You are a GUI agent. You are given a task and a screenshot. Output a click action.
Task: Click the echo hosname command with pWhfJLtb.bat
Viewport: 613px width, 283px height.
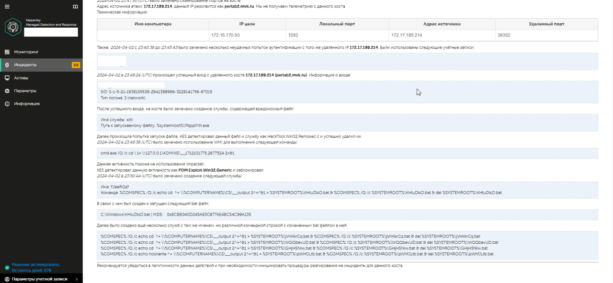[297, 254]
